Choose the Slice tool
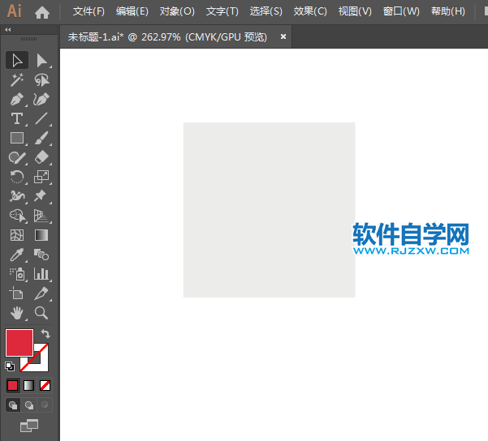This screenshot has width=488, height=441. [x=41, y=293]
